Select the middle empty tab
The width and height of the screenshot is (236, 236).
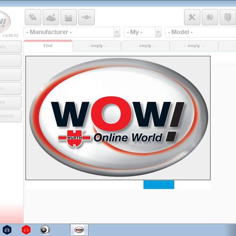tap(145, 46)
